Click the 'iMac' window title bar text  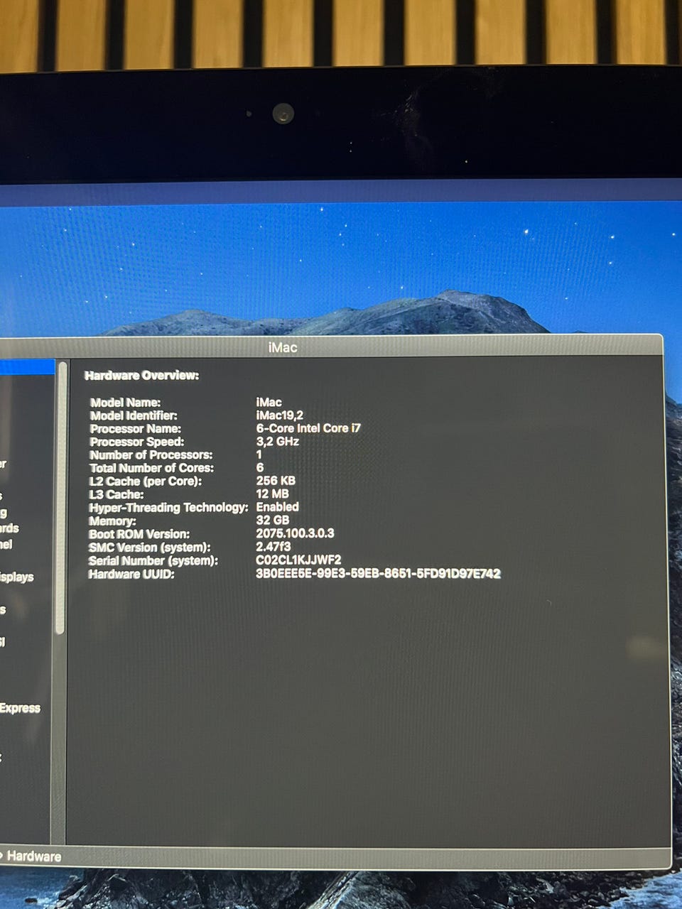point(283,347)
